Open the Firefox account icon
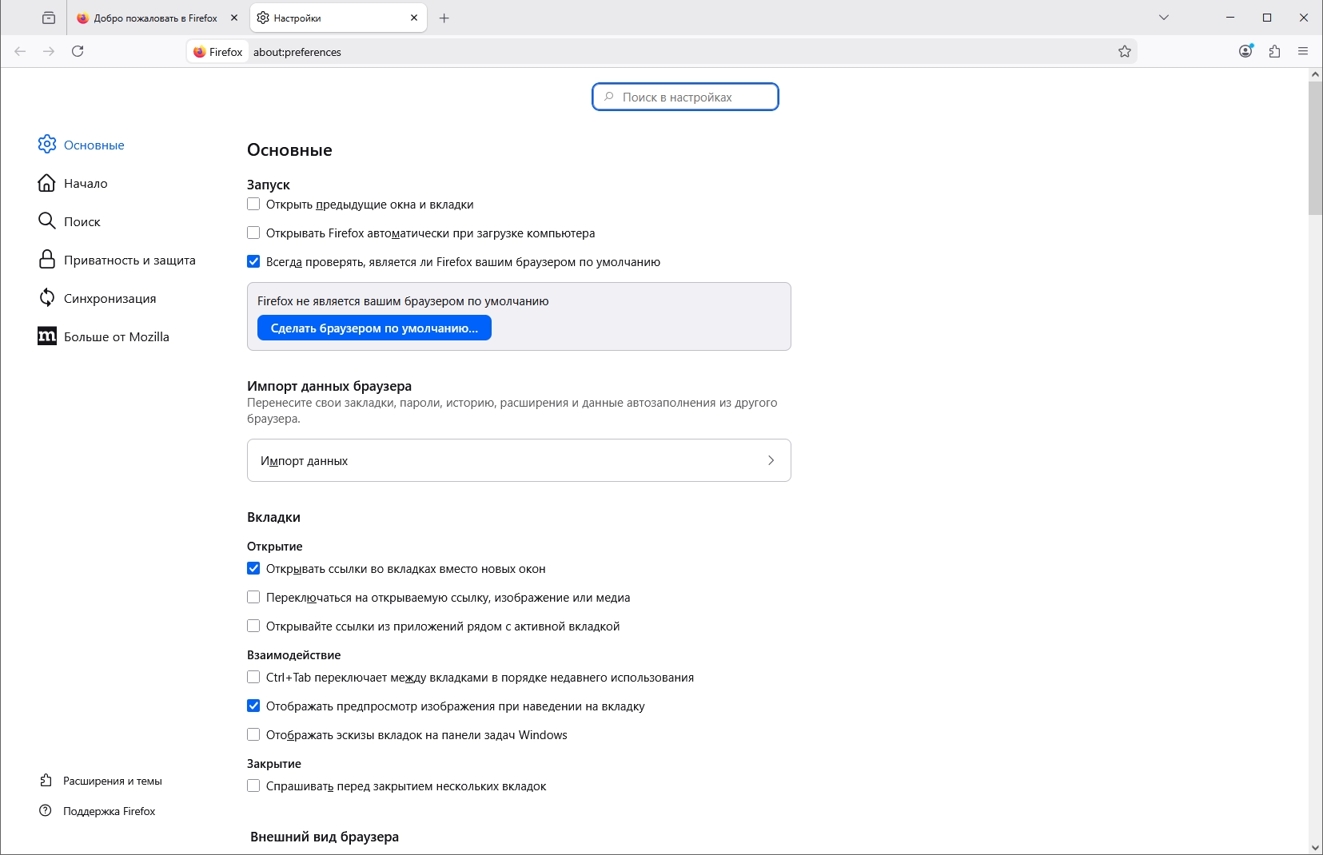The width and height of the screenshot is (1323, 855). (x=1245, y=51)
